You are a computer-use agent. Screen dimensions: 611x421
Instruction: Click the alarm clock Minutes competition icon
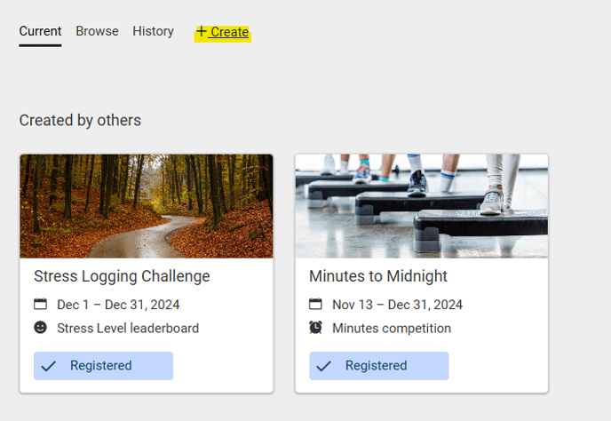point(316,328)
